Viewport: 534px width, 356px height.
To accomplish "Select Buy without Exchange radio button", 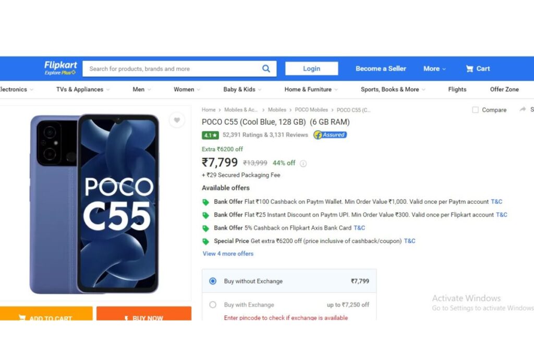I will pyautogui.click(x=213, y=281).
